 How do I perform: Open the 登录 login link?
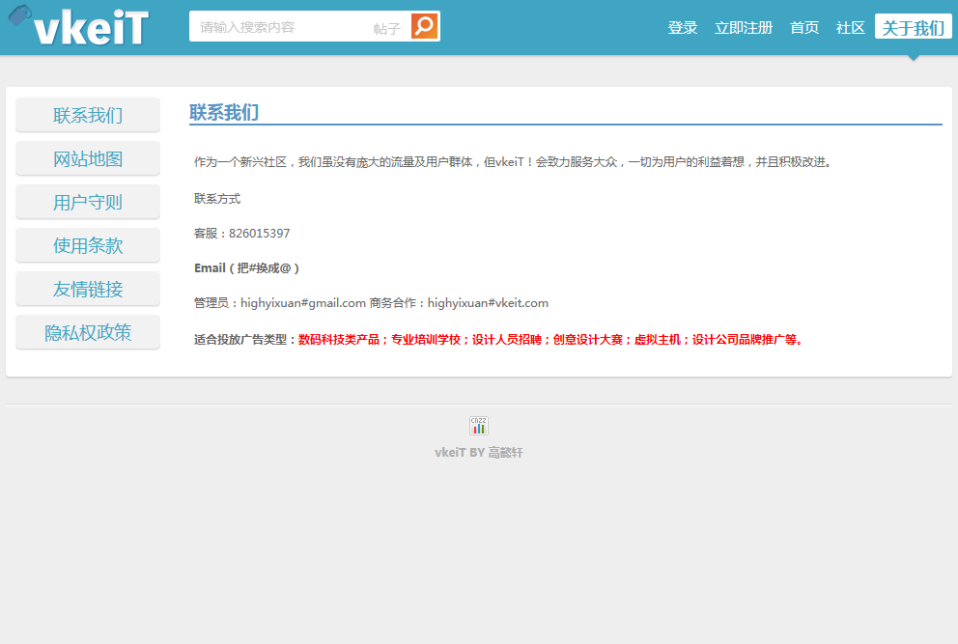pos(683,27)
